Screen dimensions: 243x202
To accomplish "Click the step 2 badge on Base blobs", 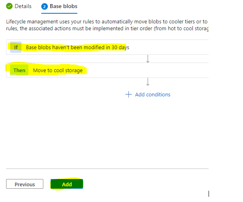I will click(45, 6).
